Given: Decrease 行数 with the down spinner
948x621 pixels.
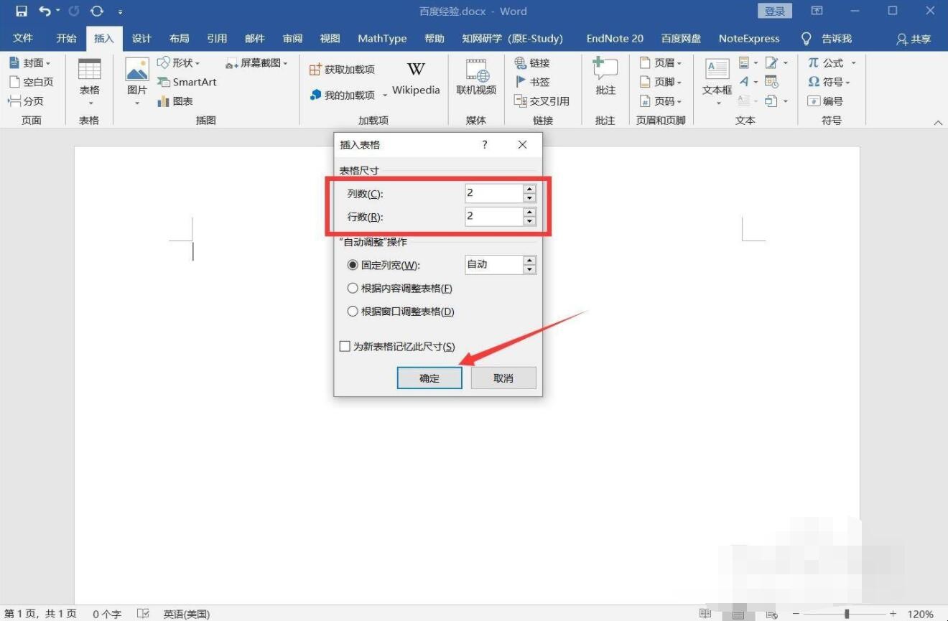Looking at the screenshot, I should [x=530, y=221].
